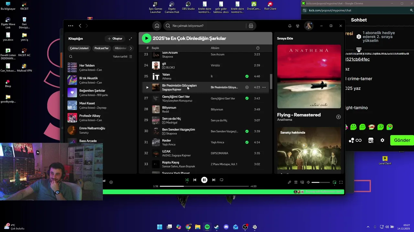The image size is (414, 232).
Task: Open friend activity icon in Spotify
Action: click(x=298, y=26)
